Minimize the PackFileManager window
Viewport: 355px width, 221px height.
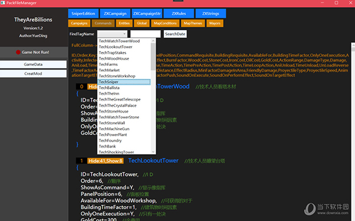tap(322, 3)
